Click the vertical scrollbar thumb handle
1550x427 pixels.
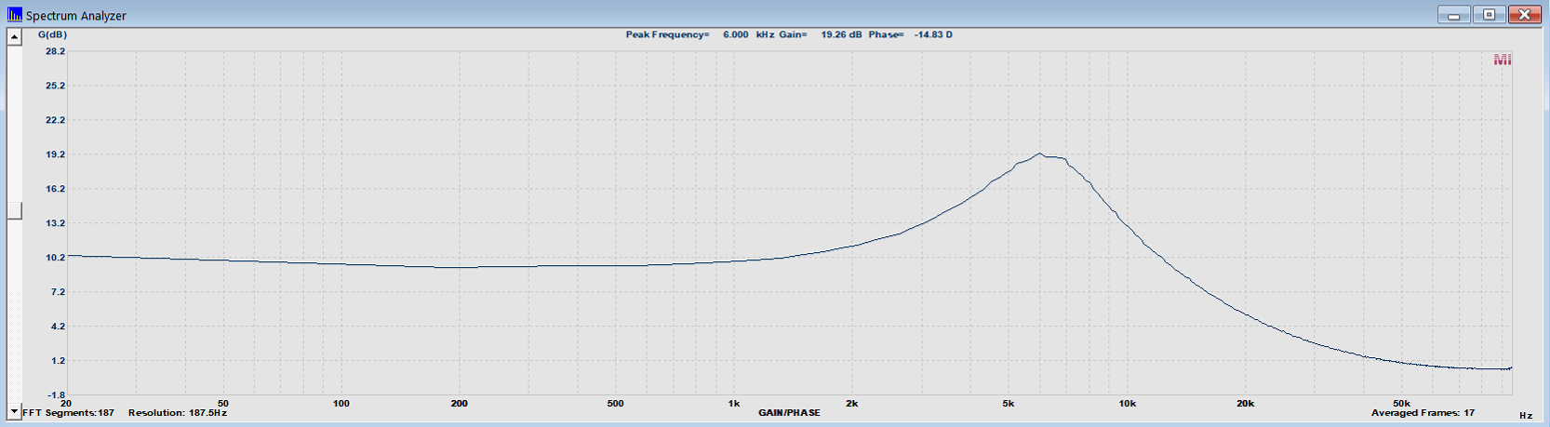coord(14,211)
